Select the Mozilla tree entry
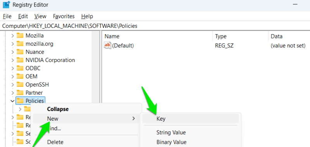The height and width of the screenshot is (147, 310). pyautogui.click(x=34, y=36)
